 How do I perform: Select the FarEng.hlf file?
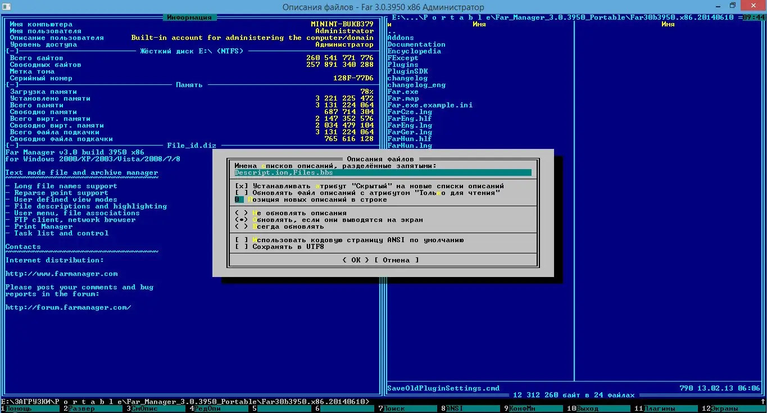pyautogui.click(x=410, y=119)
